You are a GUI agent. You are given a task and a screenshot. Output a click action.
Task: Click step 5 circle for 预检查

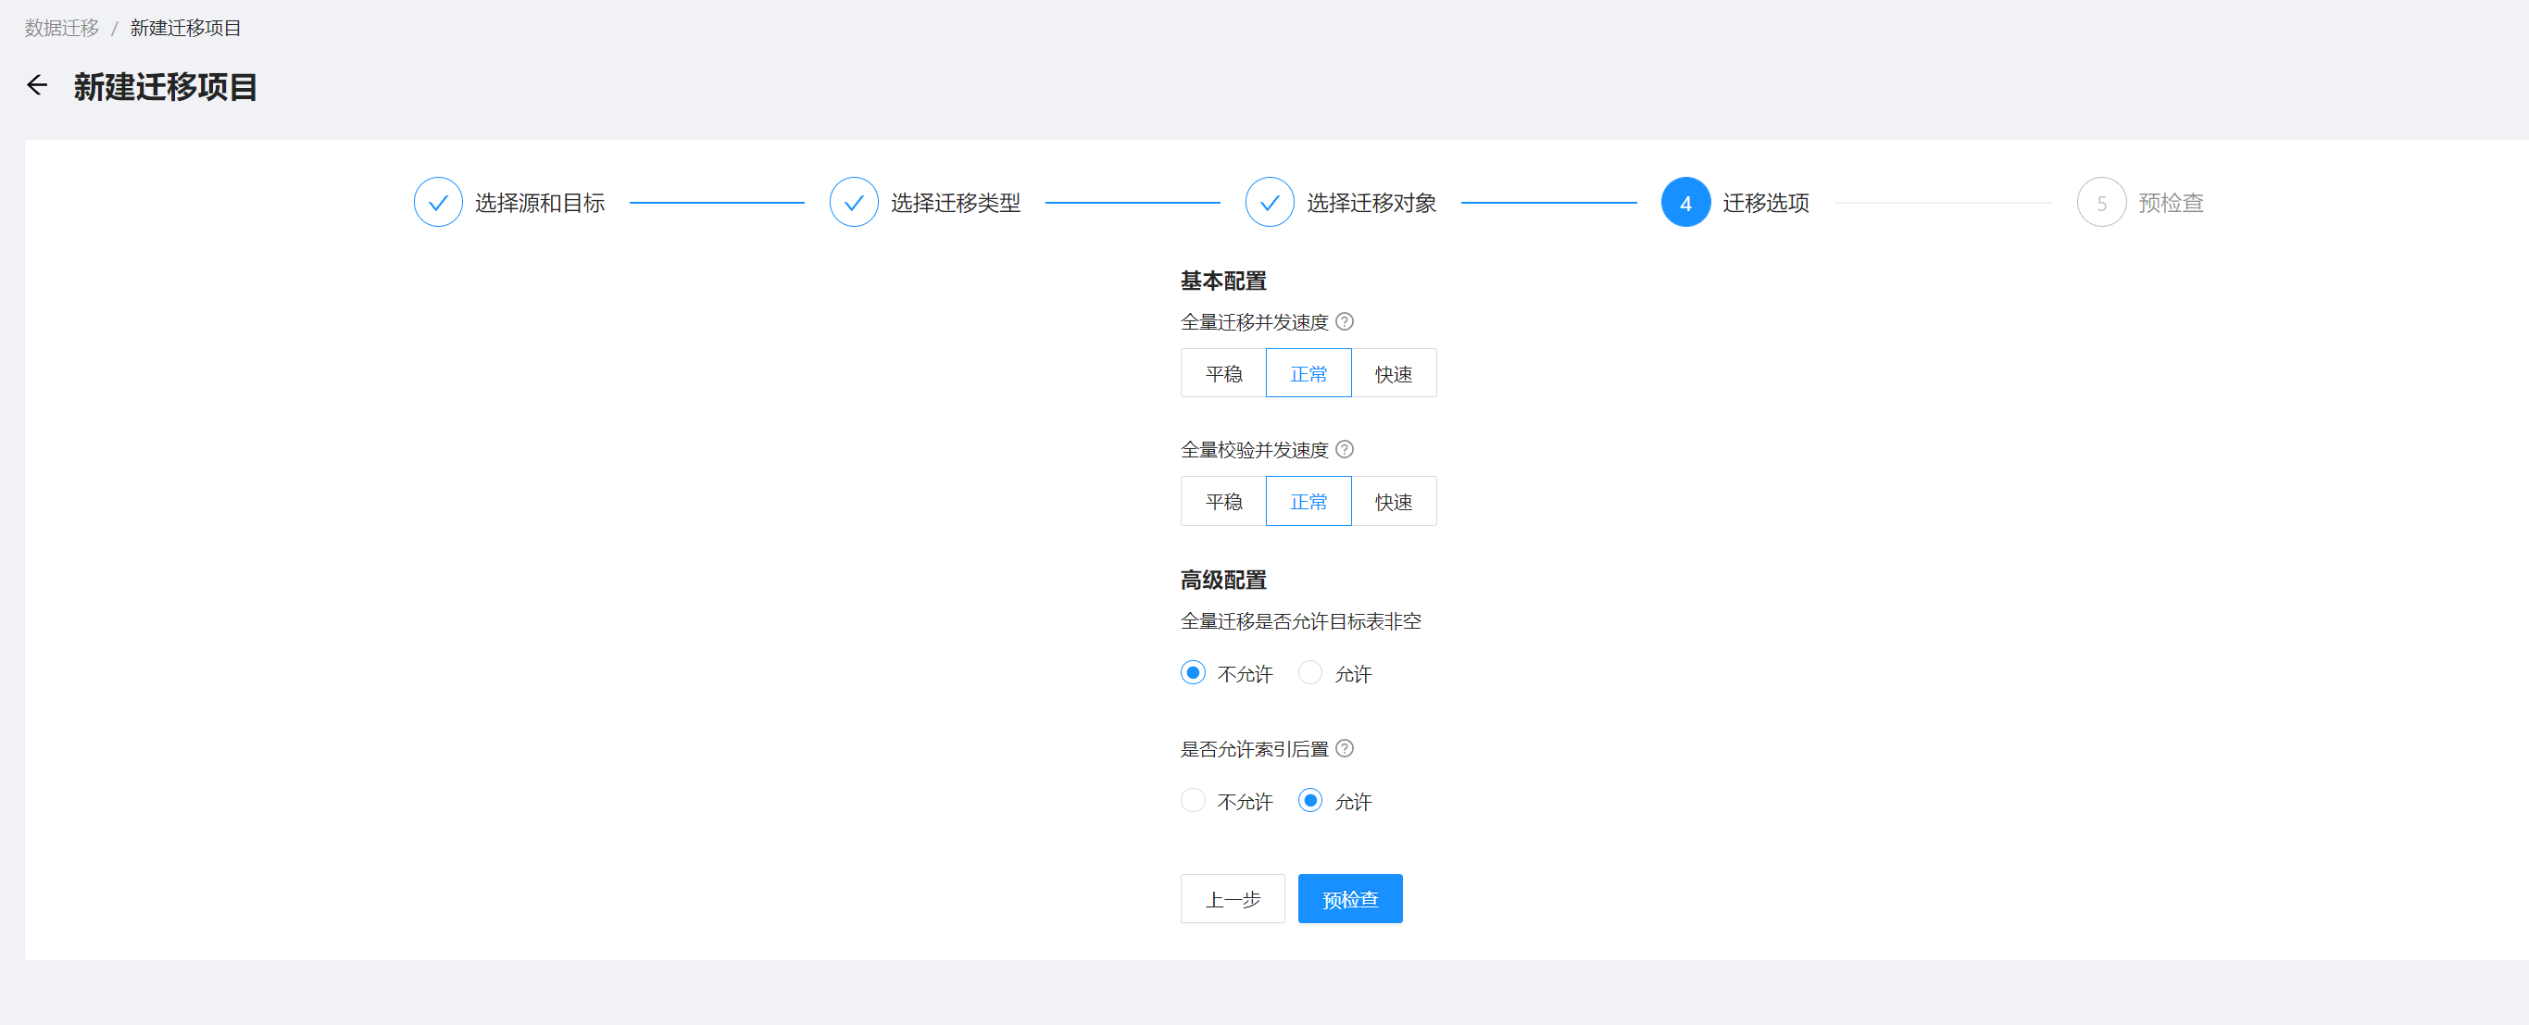point(2101,202)
